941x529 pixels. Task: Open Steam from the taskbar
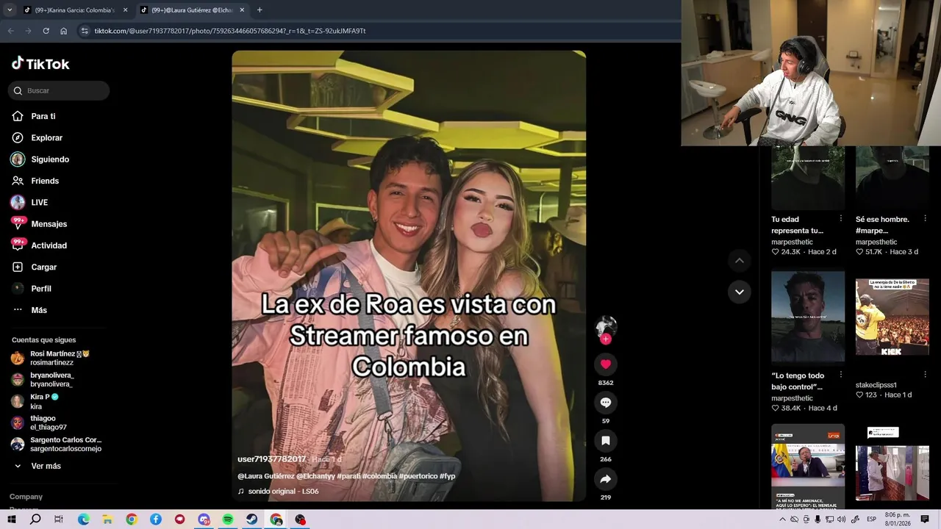[x=251, y=519]
